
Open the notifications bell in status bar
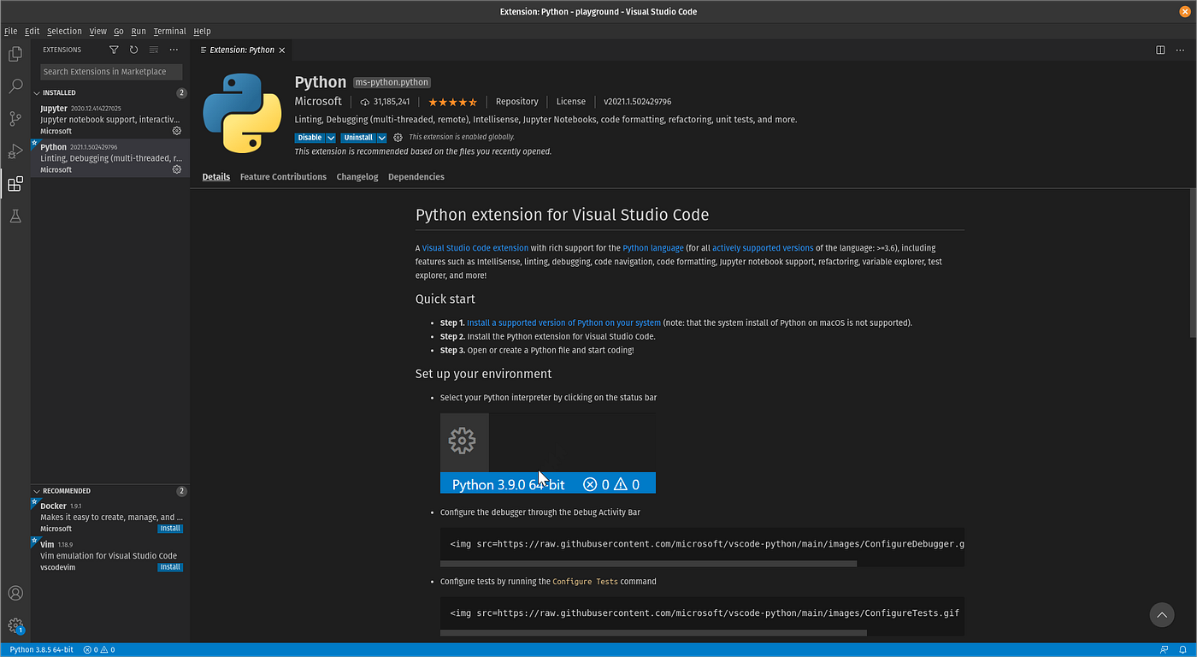(x=1182, y=650)
